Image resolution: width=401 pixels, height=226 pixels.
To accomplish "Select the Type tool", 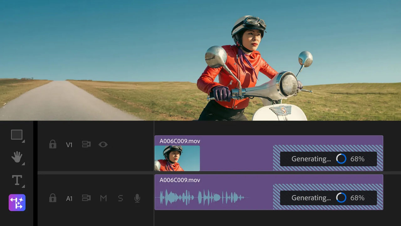I will click(16, 180).
